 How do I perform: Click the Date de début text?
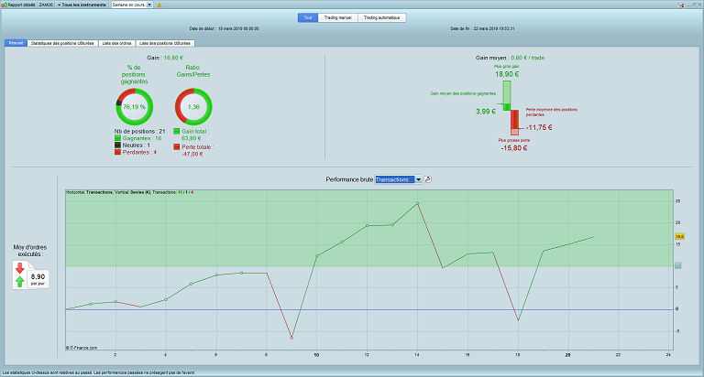pos(224,28)
